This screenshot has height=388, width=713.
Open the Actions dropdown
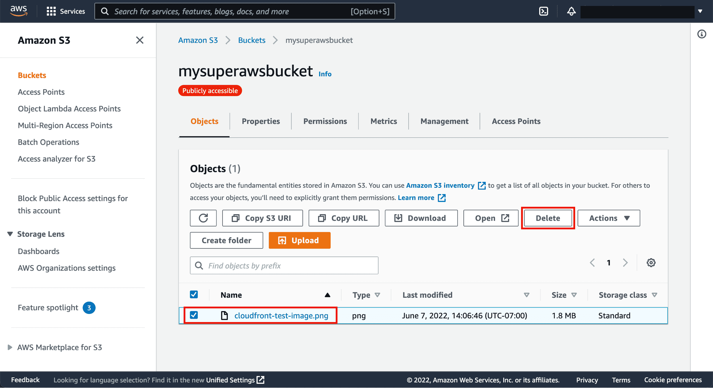609,218
